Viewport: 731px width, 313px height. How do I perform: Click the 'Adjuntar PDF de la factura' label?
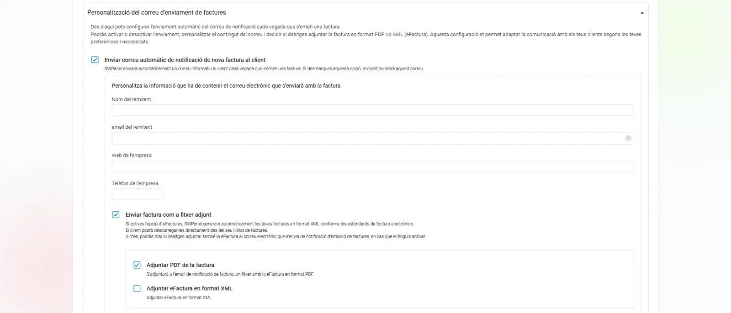click(180, 265)
